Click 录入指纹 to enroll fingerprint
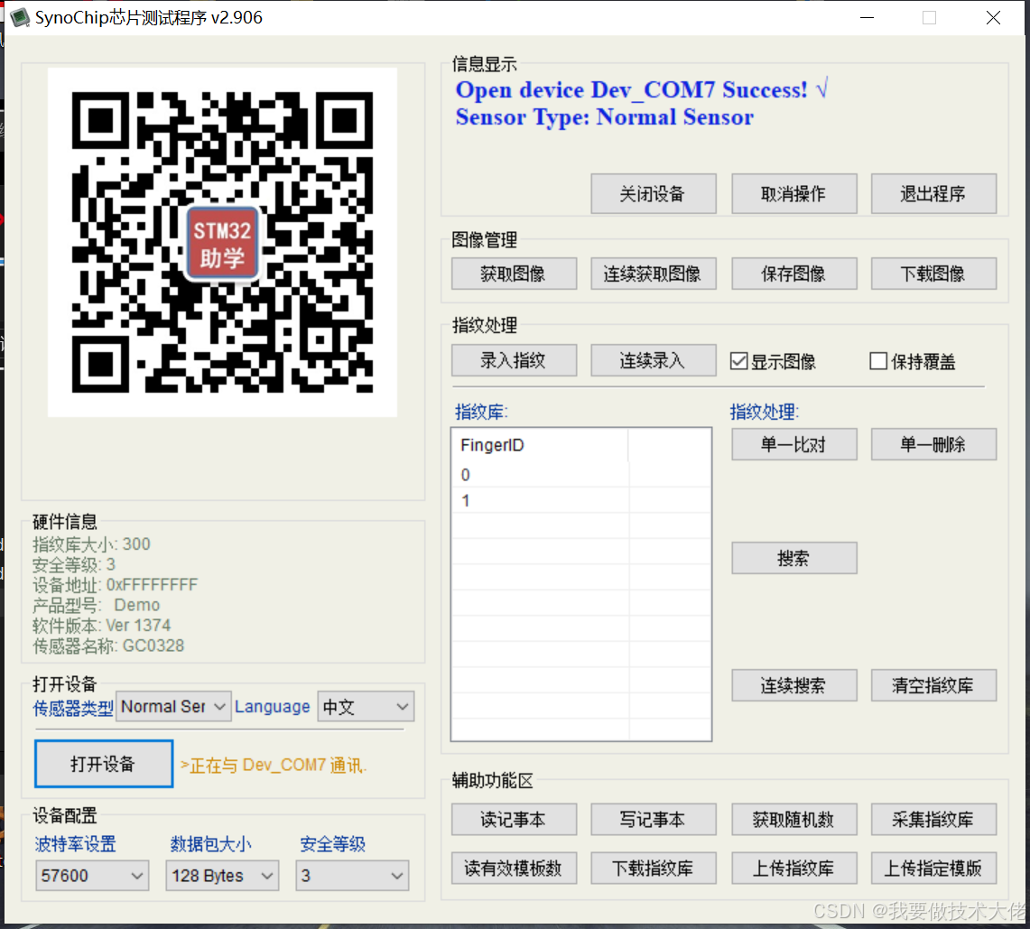The width and height of the screenshot is (1030, 929). click(514, 360)
